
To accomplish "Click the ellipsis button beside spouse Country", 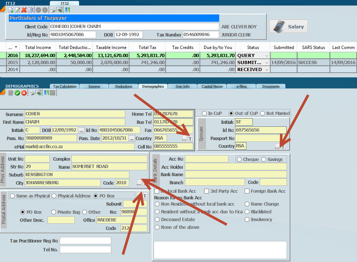I will tap(277, 146).
